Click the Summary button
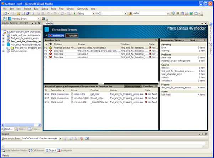Image resolution: width=214 pixels, height=158 pixels. [57, 36]
